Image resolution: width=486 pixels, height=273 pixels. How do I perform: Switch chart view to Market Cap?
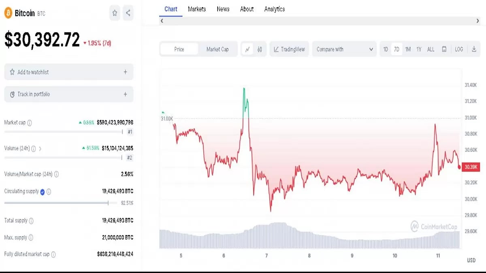pyautogui.click(x=218, y=49)
